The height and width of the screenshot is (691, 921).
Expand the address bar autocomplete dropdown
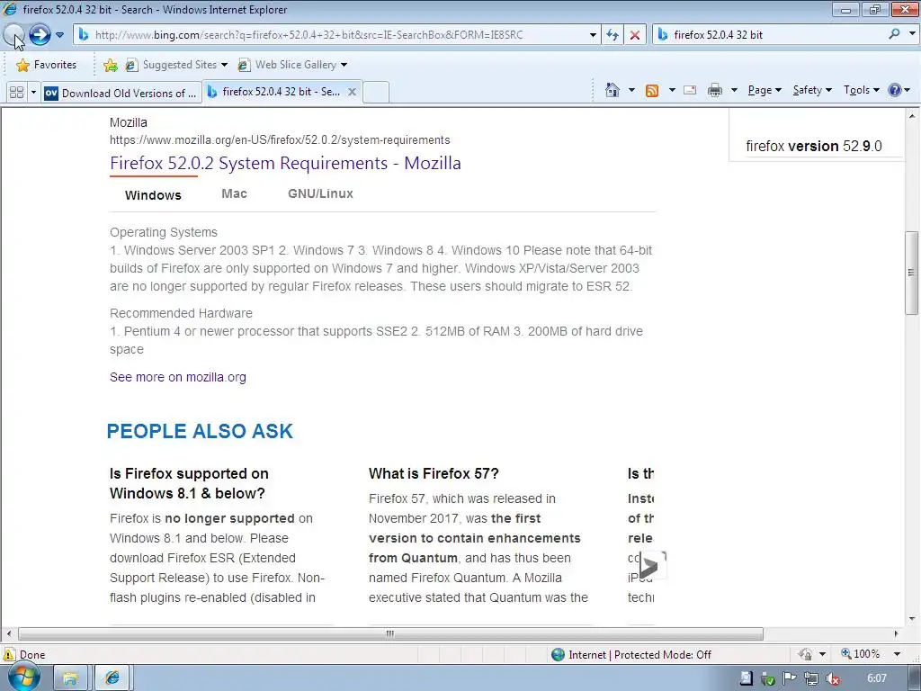tap(593, 35)
